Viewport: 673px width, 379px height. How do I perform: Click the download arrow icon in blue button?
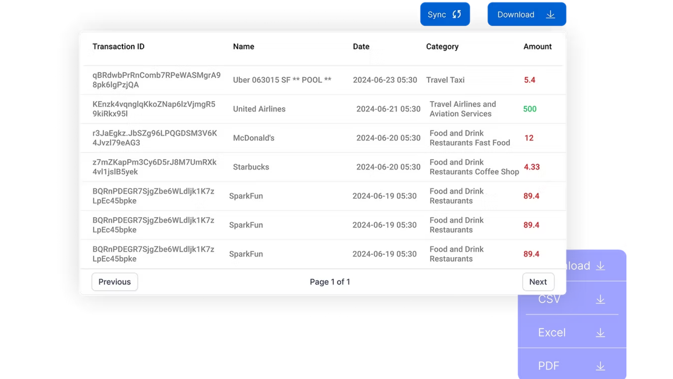point(550,14)
